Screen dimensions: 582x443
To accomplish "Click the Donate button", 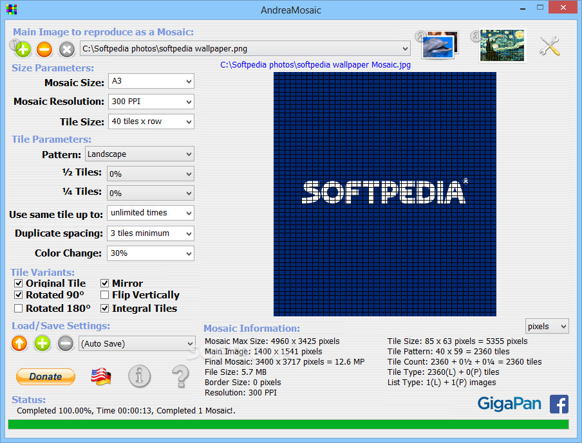I will click(46, 377).
